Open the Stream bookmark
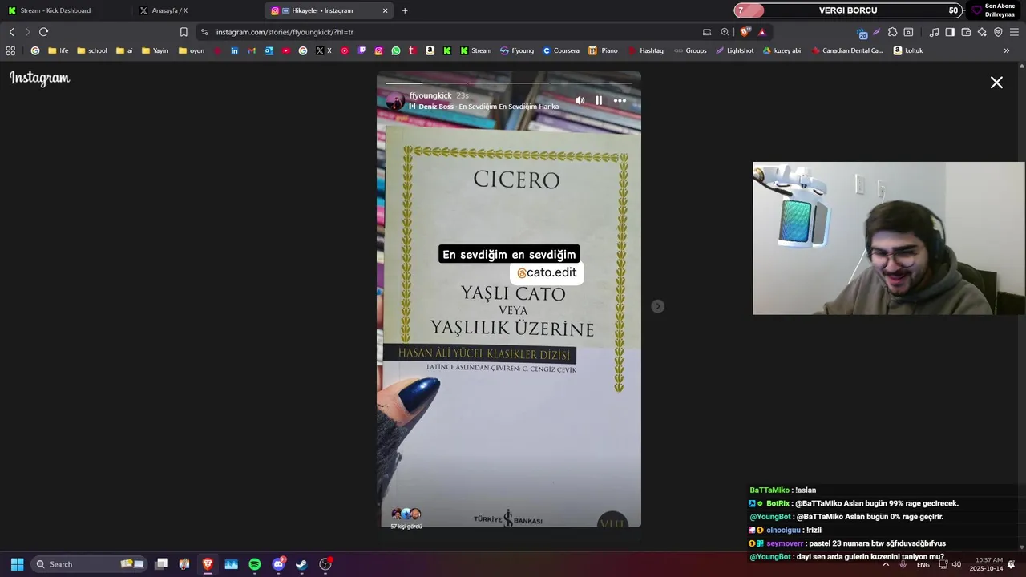This screenshot has height=577, width=1026. pos(475,50)
